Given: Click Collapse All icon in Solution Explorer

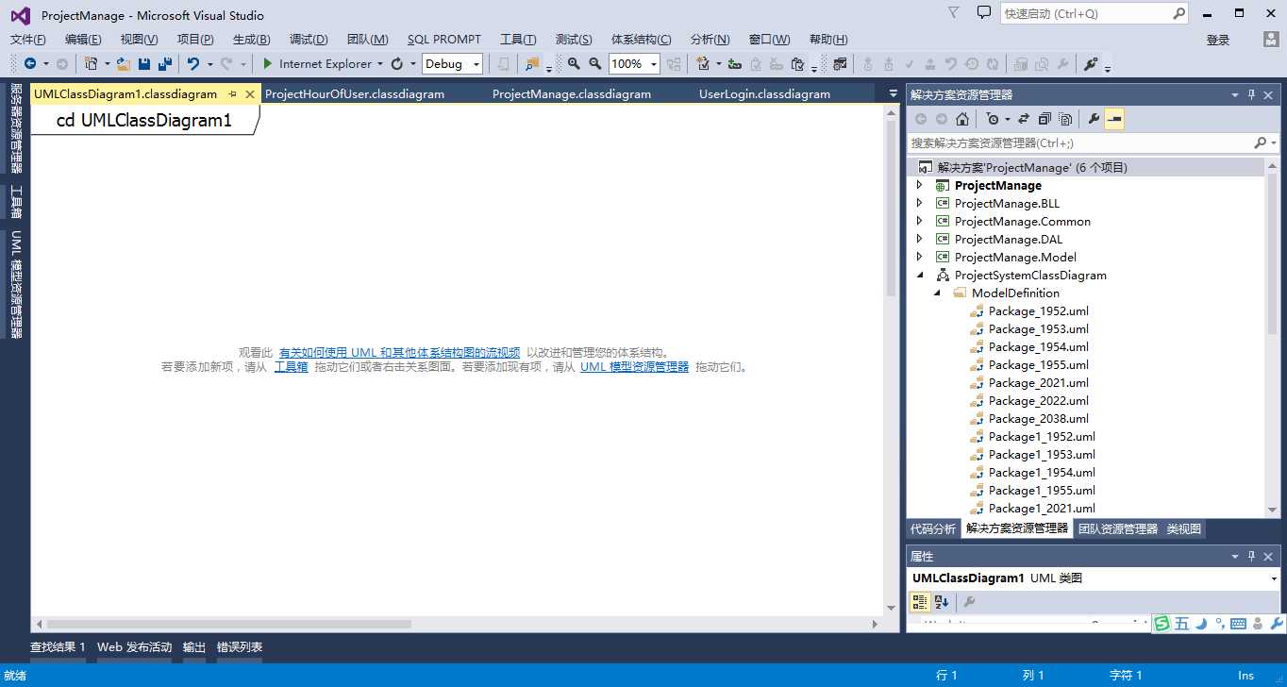Looking at the screenshot, I should 1045,119.
